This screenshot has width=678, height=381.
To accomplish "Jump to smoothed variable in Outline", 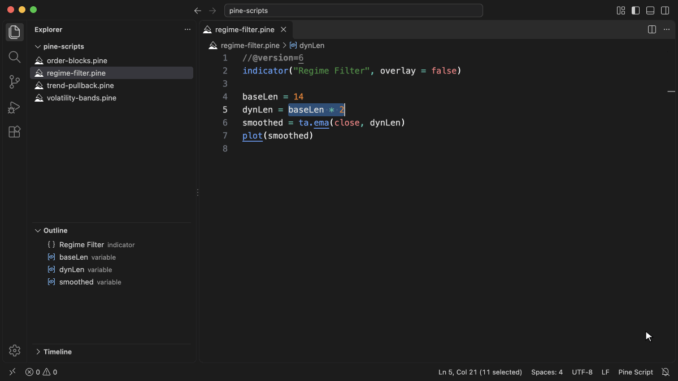I will pyautogui.click(x=111, y=282).
